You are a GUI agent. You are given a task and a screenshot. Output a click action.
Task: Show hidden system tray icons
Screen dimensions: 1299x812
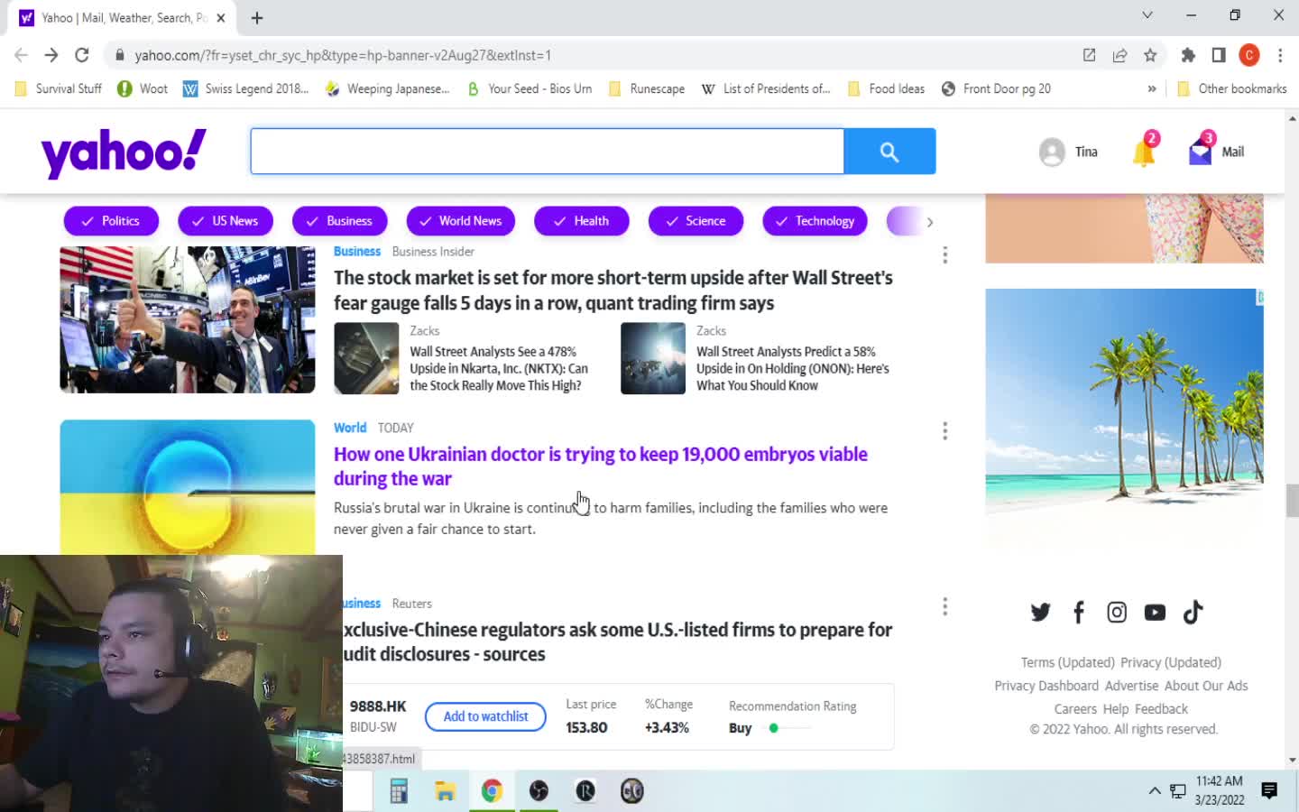(1155, 791)
